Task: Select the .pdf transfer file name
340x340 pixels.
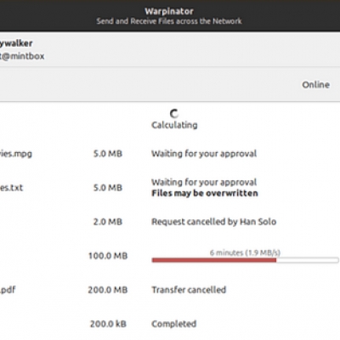Action: click(x=8, y=290)
